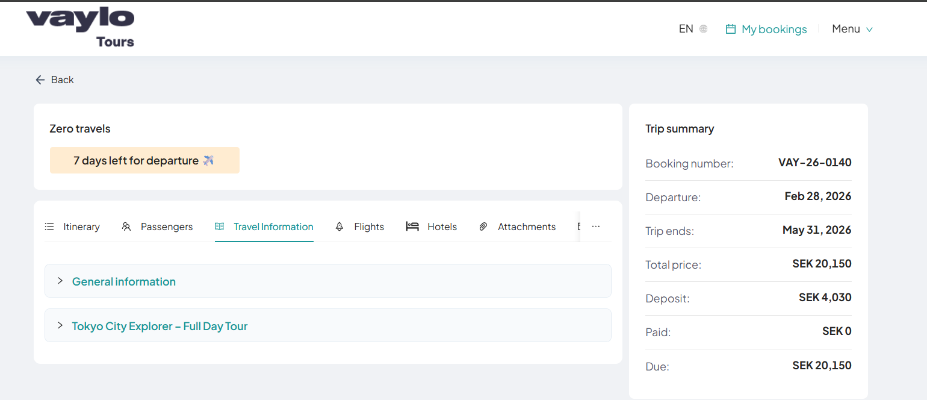Click the Travel Information book icon

(x=219, y=227)
